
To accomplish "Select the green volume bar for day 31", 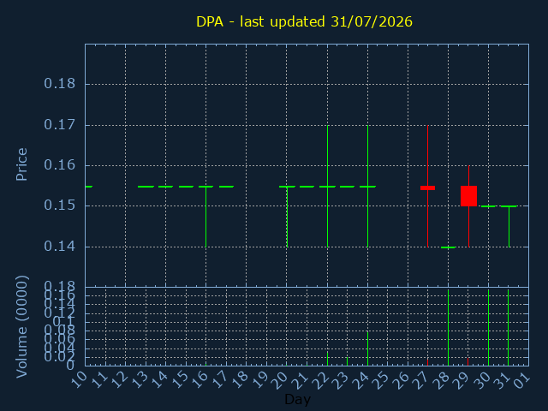I will click(x=508, y=327).
